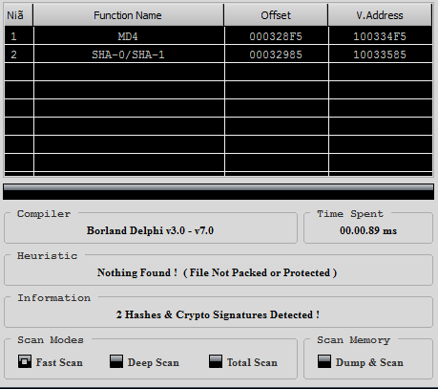
Task: Select the MD4 function row
Action: (x=219, y=36)
